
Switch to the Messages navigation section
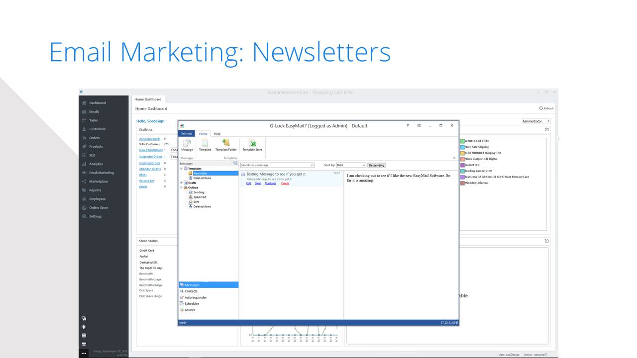[209, 285]
